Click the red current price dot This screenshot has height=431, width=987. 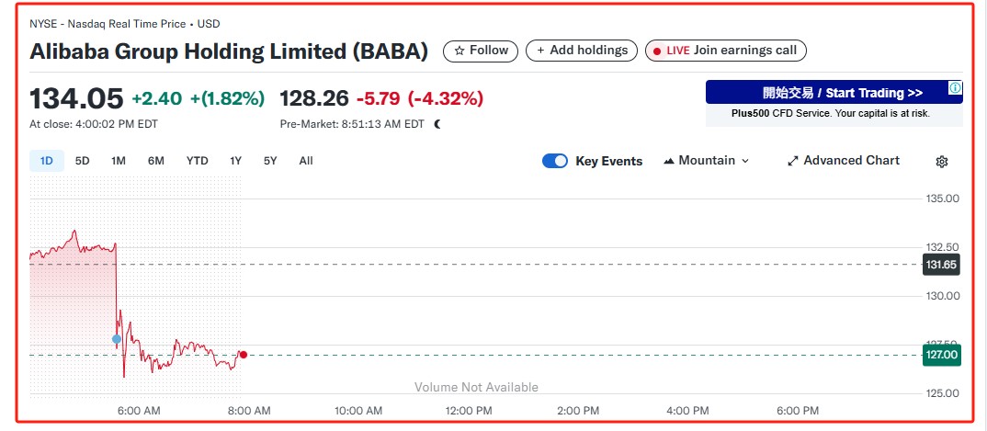243,355
